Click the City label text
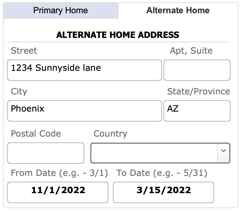This screenshot has height=211, width=242. [x=19, y=92]
